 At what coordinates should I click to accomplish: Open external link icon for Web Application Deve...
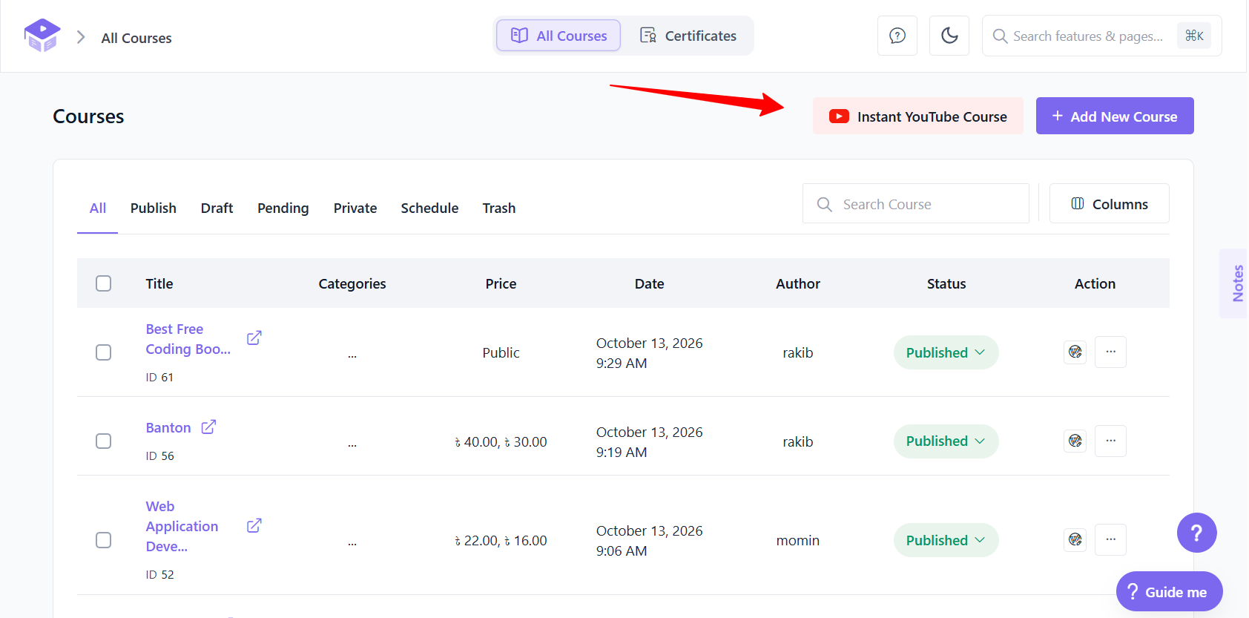click(254, 525)
